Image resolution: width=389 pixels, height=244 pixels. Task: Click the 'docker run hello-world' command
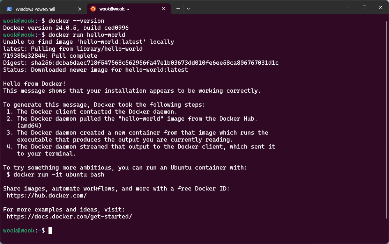(x=87, y=35)
